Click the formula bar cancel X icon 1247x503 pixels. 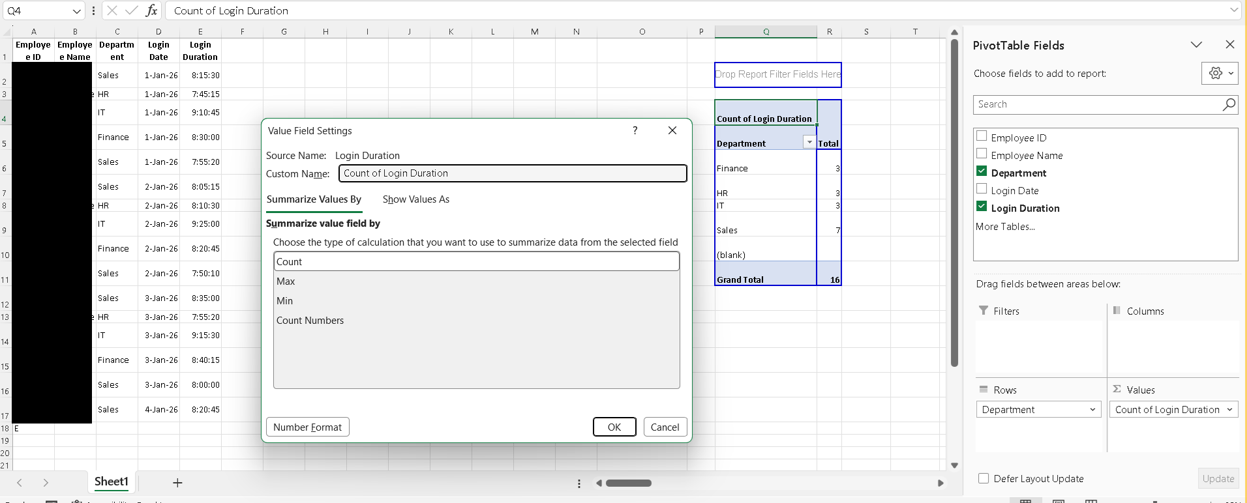pos(112,10)
